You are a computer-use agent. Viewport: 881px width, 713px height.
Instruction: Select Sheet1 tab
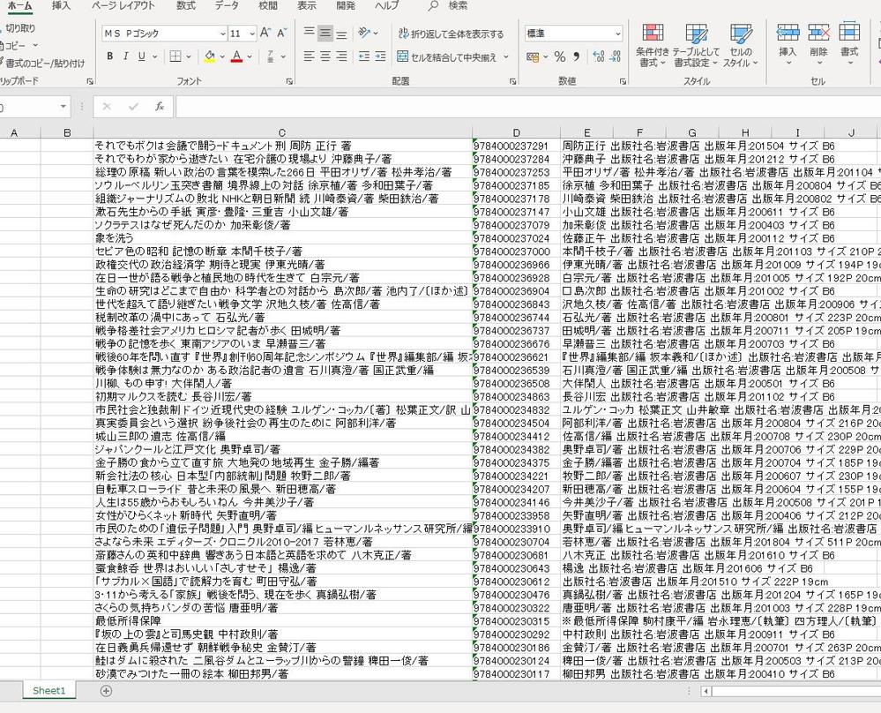pyautogui.click(x=49, y=691)
